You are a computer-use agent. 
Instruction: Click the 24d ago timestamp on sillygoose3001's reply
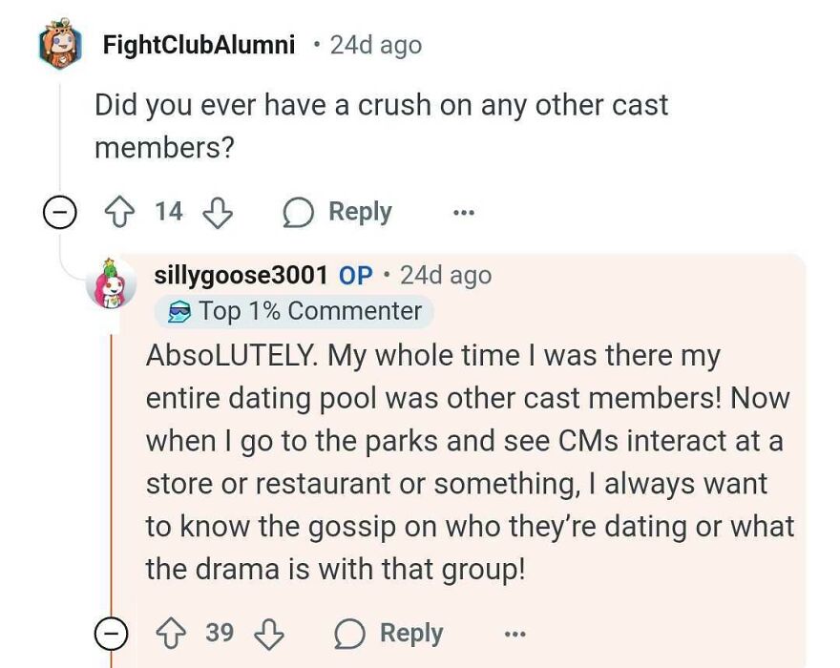[x=446, y=276]
